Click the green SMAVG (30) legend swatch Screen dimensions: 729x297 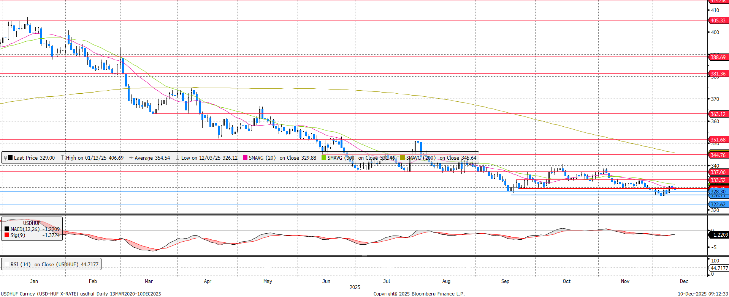coord(324,158)
